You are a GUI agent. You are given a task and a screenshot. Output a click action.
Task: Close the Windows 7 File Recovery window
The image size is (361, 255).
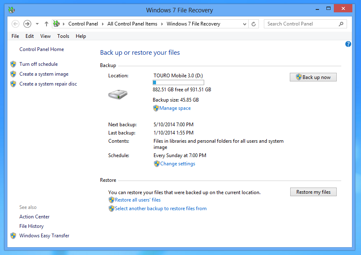tap(343, 9)
